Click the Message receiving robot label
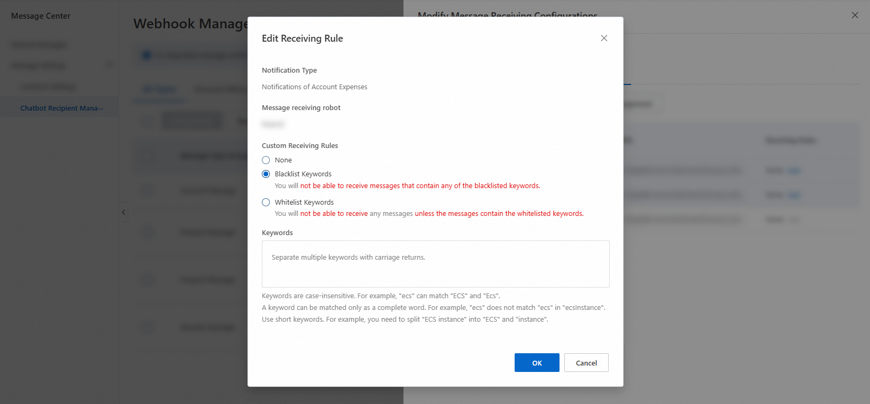 301,107
